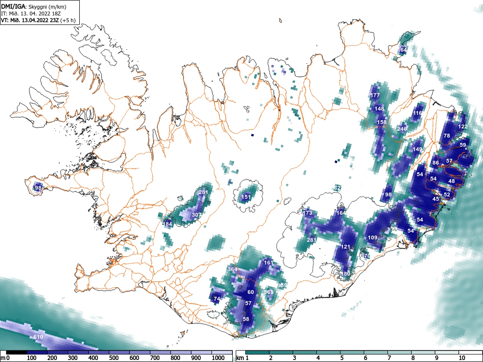This screenshot has height=362, width=483.
Task: Click the '10' label in km legend
Action: pyautogui.click(x=461, y=358)
